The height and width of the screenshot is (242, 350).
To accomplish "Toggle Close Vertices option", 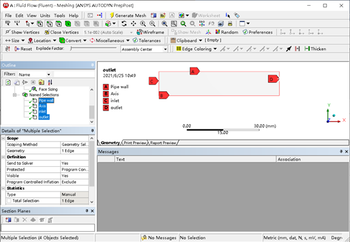I will [x=62, y=32].
